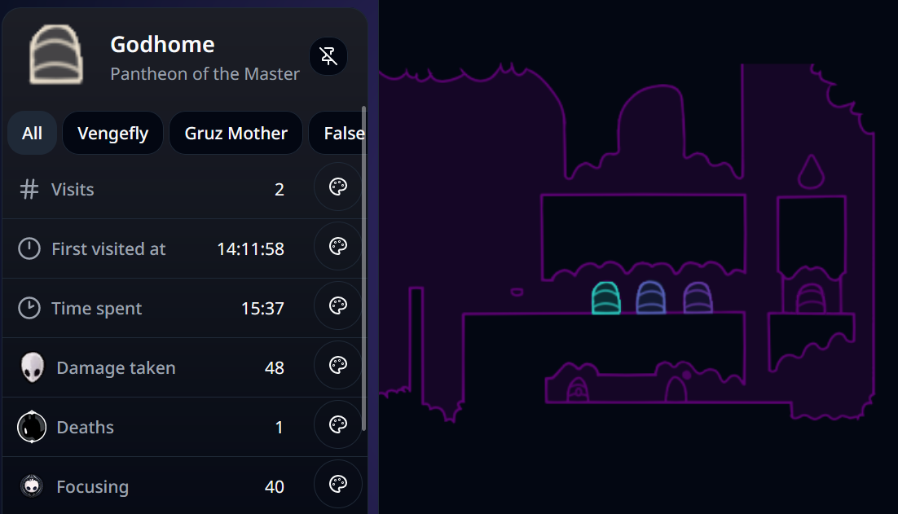
Task: Select the teal knight marker on the map
Action: [605, 298]
